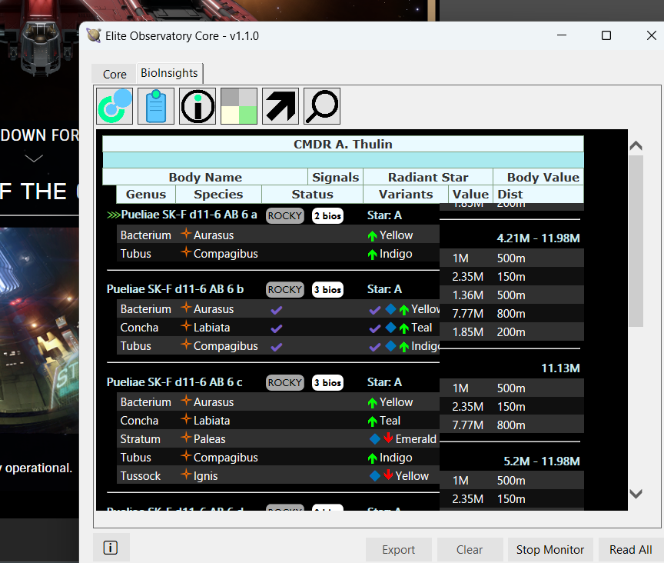
Task: Click the orange star icon beside Ignis
Action: (186, 475)
